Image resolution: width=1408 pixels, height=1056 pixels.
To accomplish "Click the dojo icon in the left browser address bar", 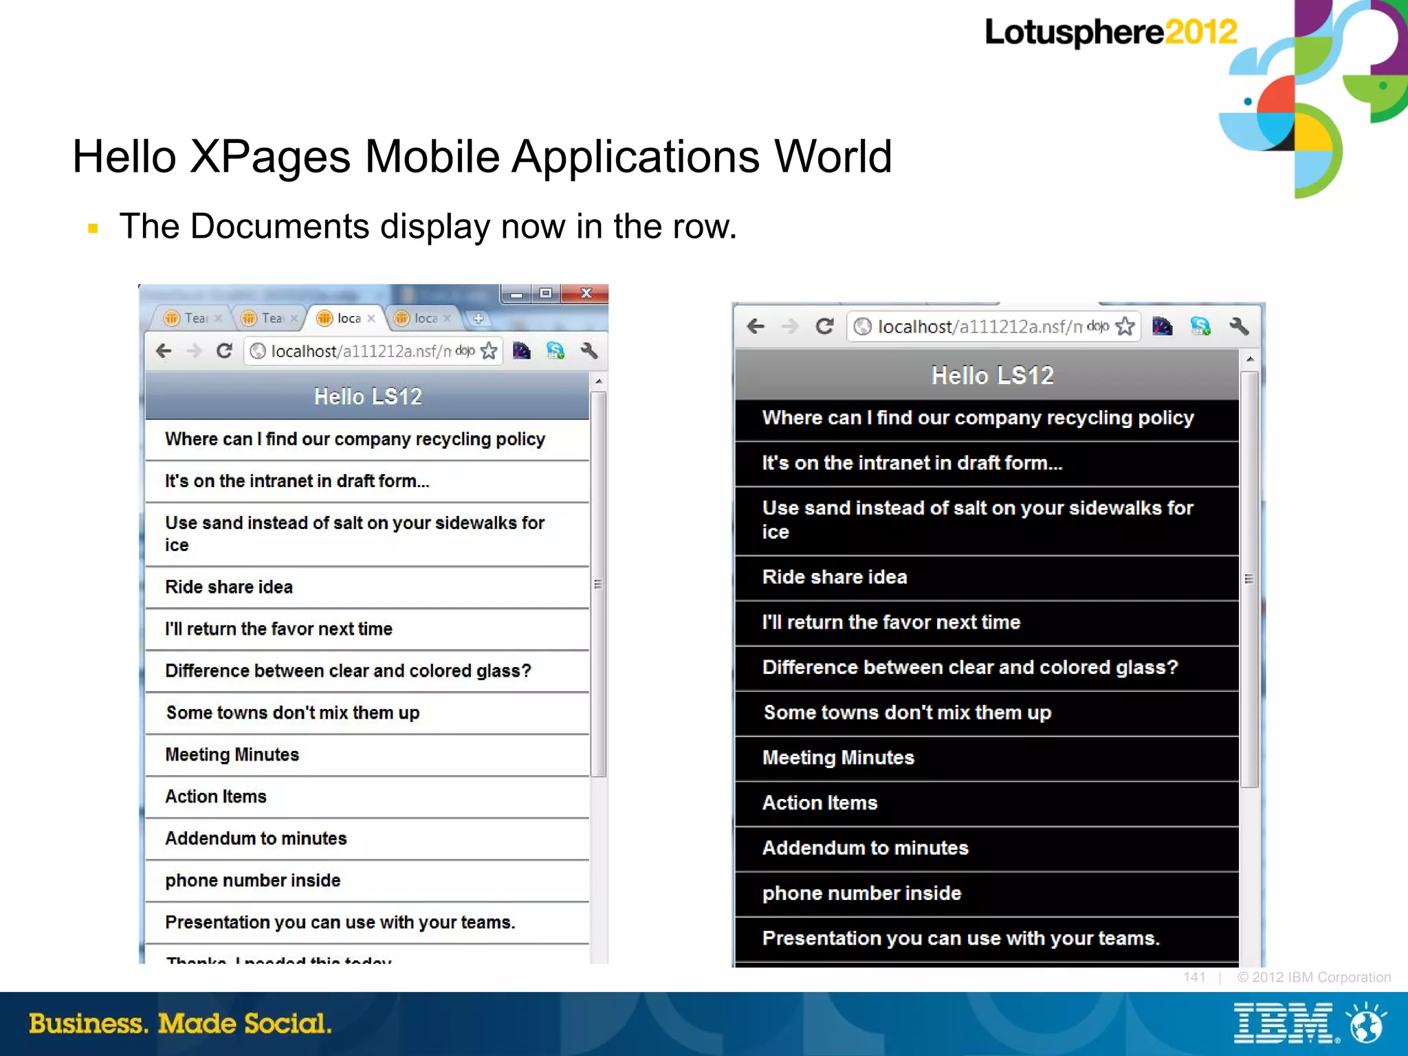I will [465, 351].
